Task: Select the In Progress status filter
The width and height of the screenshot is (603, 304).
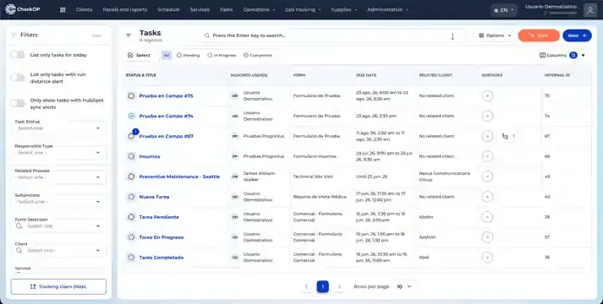Action: click(222, 55)
